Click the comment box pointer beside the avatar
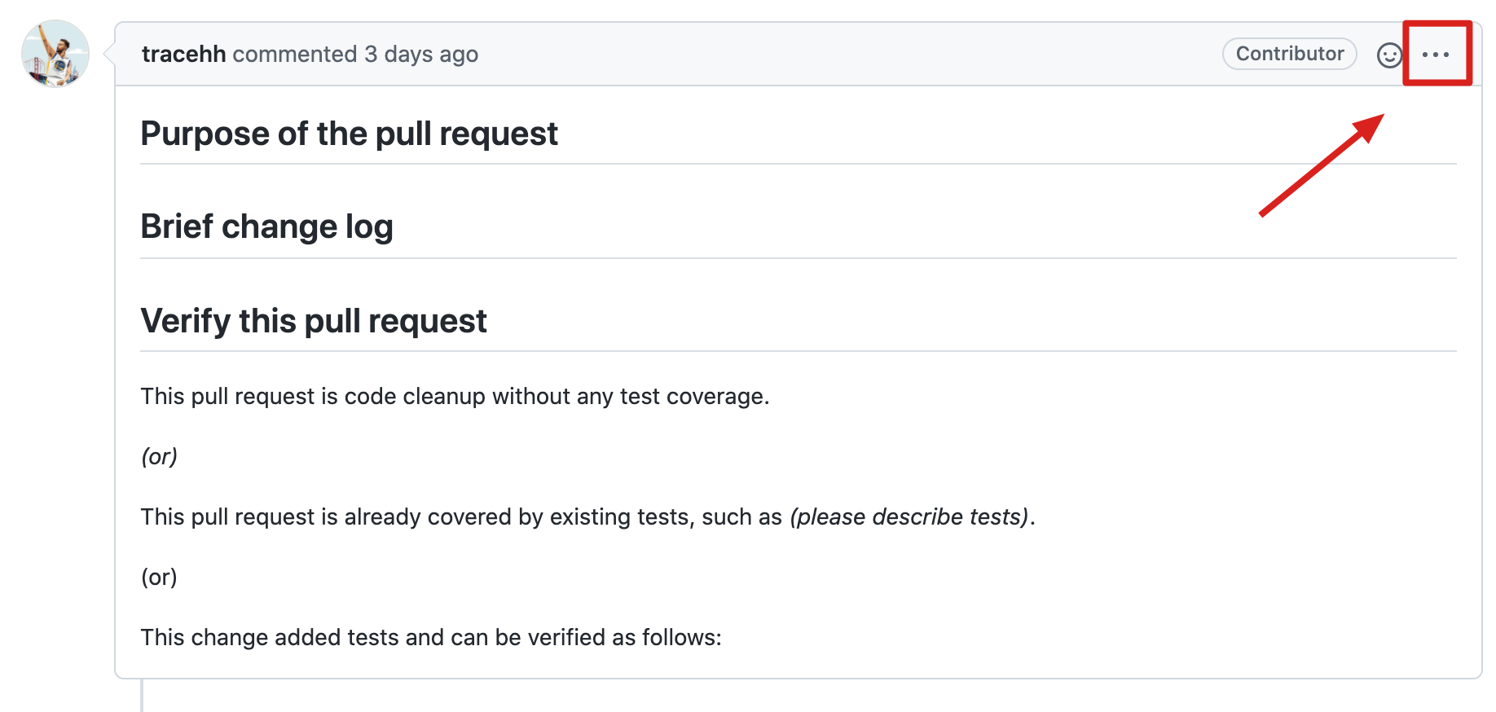Screen dimensions: 1496x712 108,54
